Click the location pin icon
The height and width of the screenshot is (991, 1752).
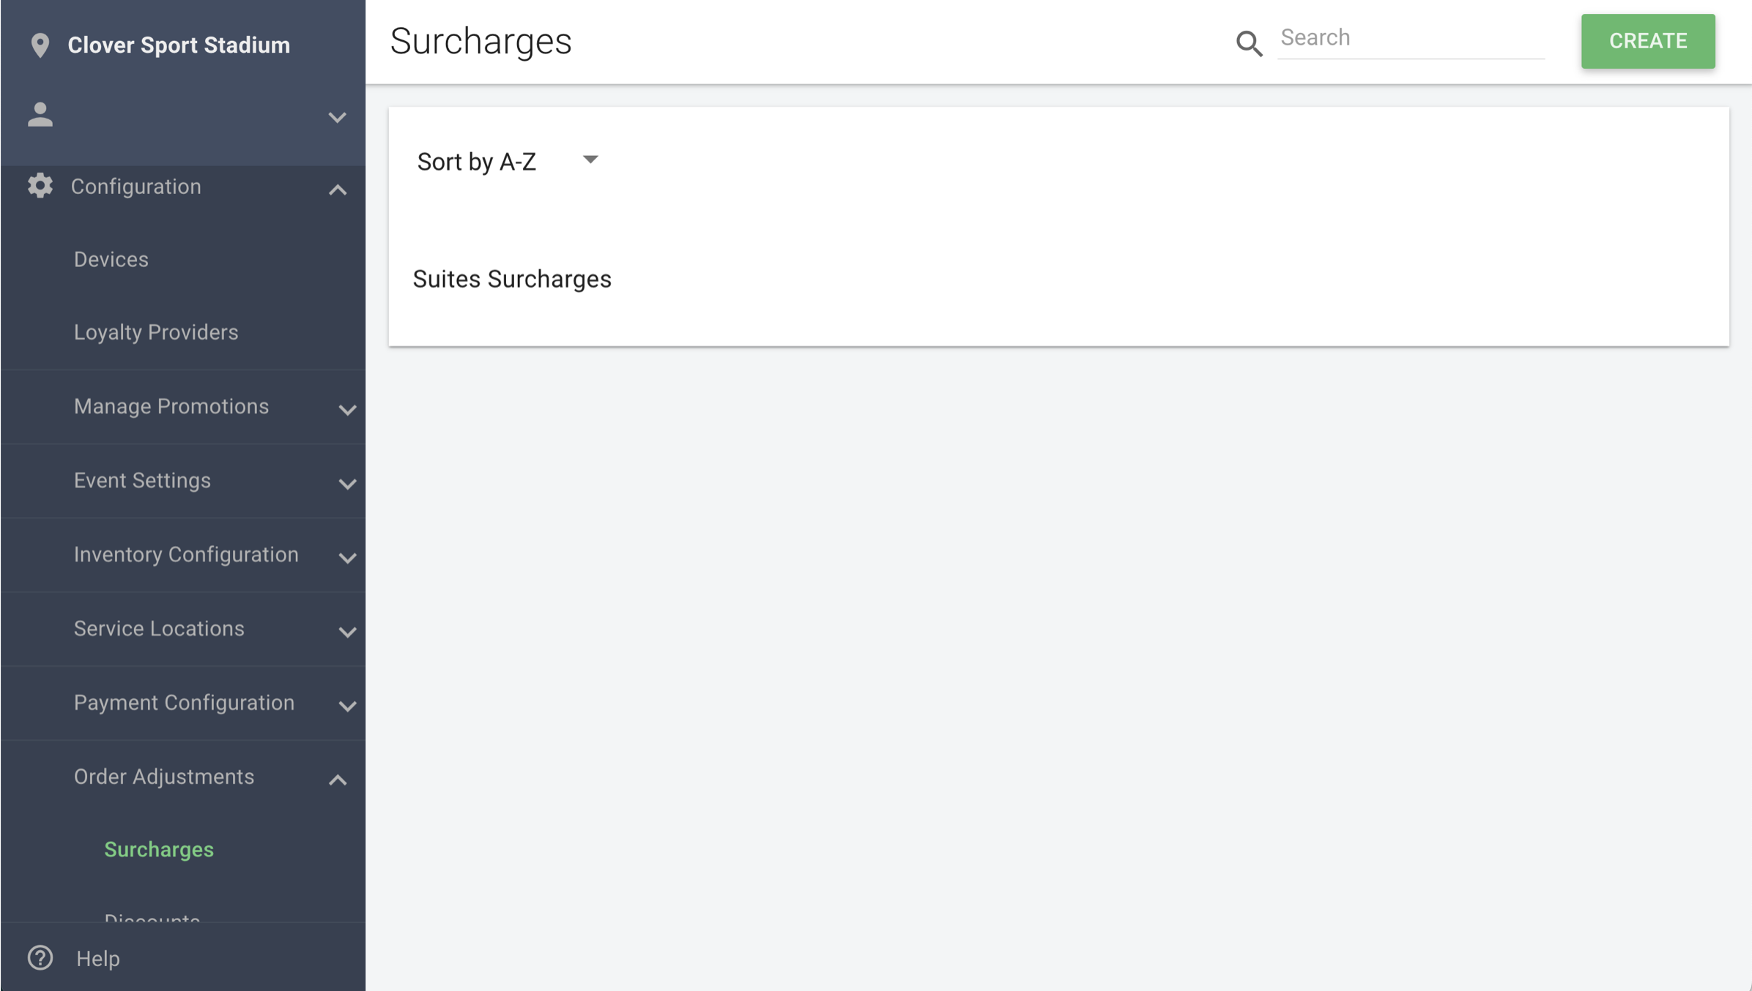pos(40,45)
